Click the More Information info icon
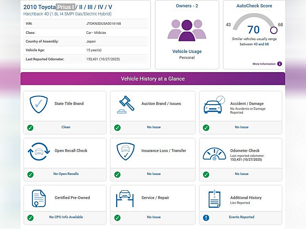 click(279, 64)
